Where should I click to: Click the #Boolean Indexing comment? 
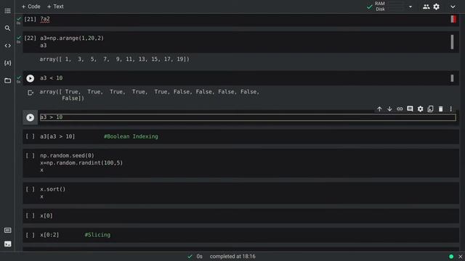pyautogui.click(x=131, y=136)
